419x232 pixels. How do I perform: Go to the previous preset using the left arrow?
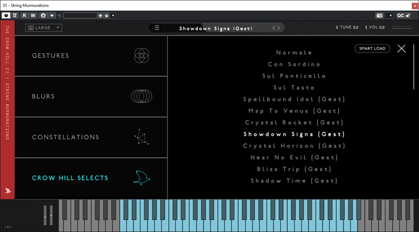(273, 28)
